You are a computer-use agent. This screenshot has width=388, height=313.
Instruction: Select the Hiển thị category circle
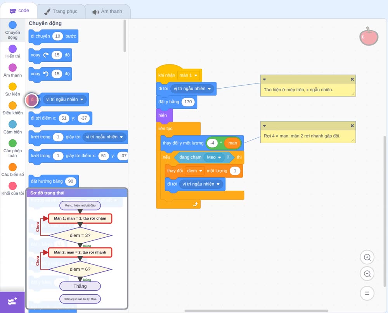[x=13, y=49]
